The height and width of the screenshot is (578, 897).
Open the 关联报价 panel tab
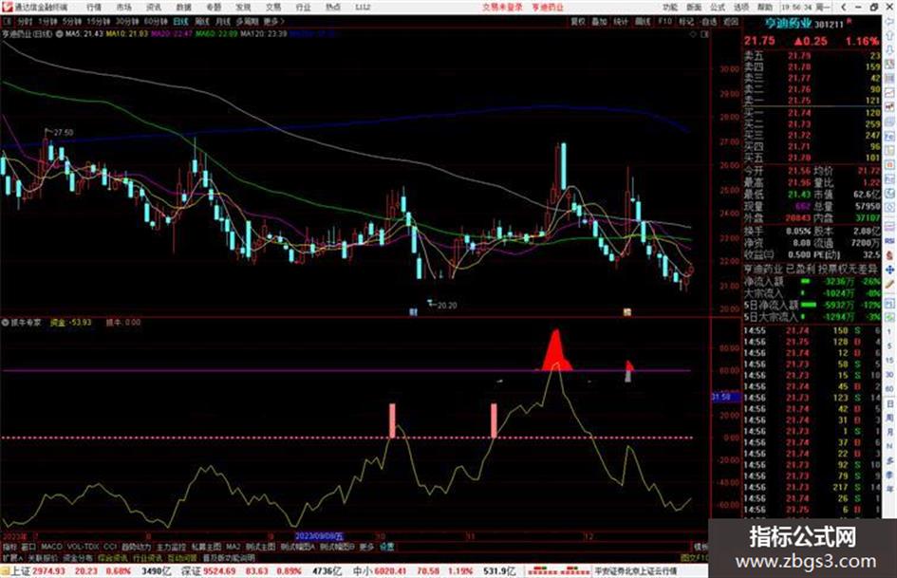pyautogui.click(x=42, y=557)
